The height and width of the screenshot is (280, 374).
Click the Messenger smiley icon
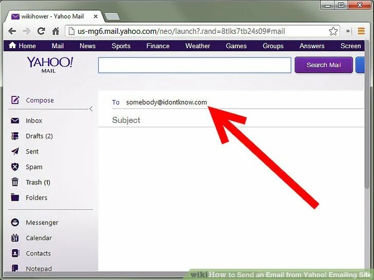(15, 223)
